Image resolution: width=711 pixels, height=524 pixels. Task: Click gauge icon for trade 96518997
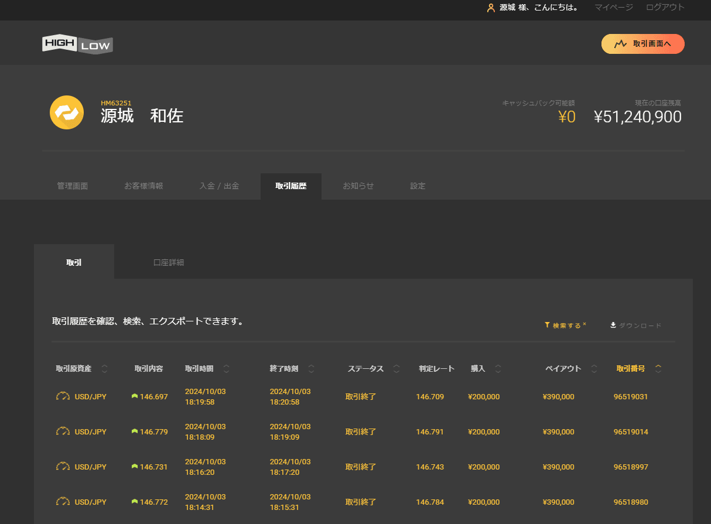[x=63, y=467]
